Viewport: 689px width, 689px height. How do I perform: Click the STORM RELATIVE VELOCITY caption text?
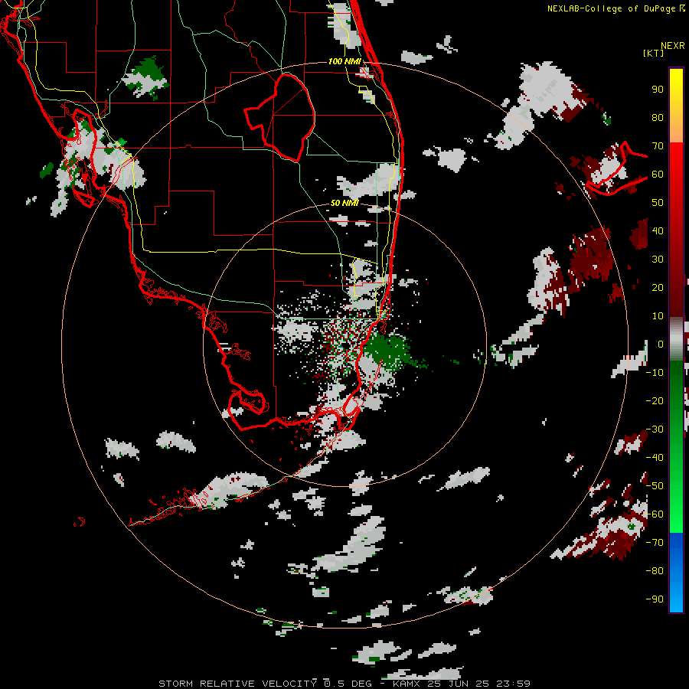[237, 684]
